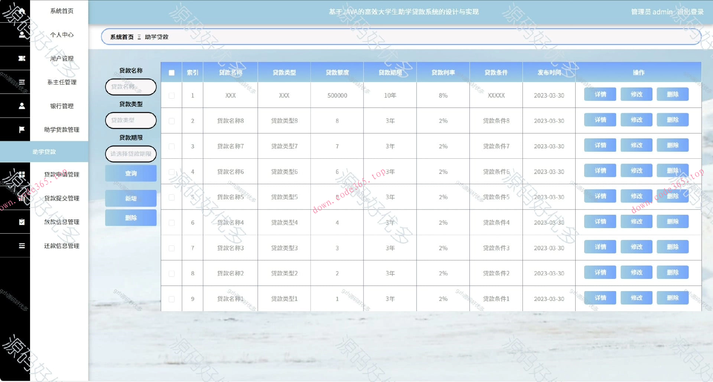
Task: Click the indent list icon beside 还款信息管理
Action: pyautogui.click(x=22, y=246)
